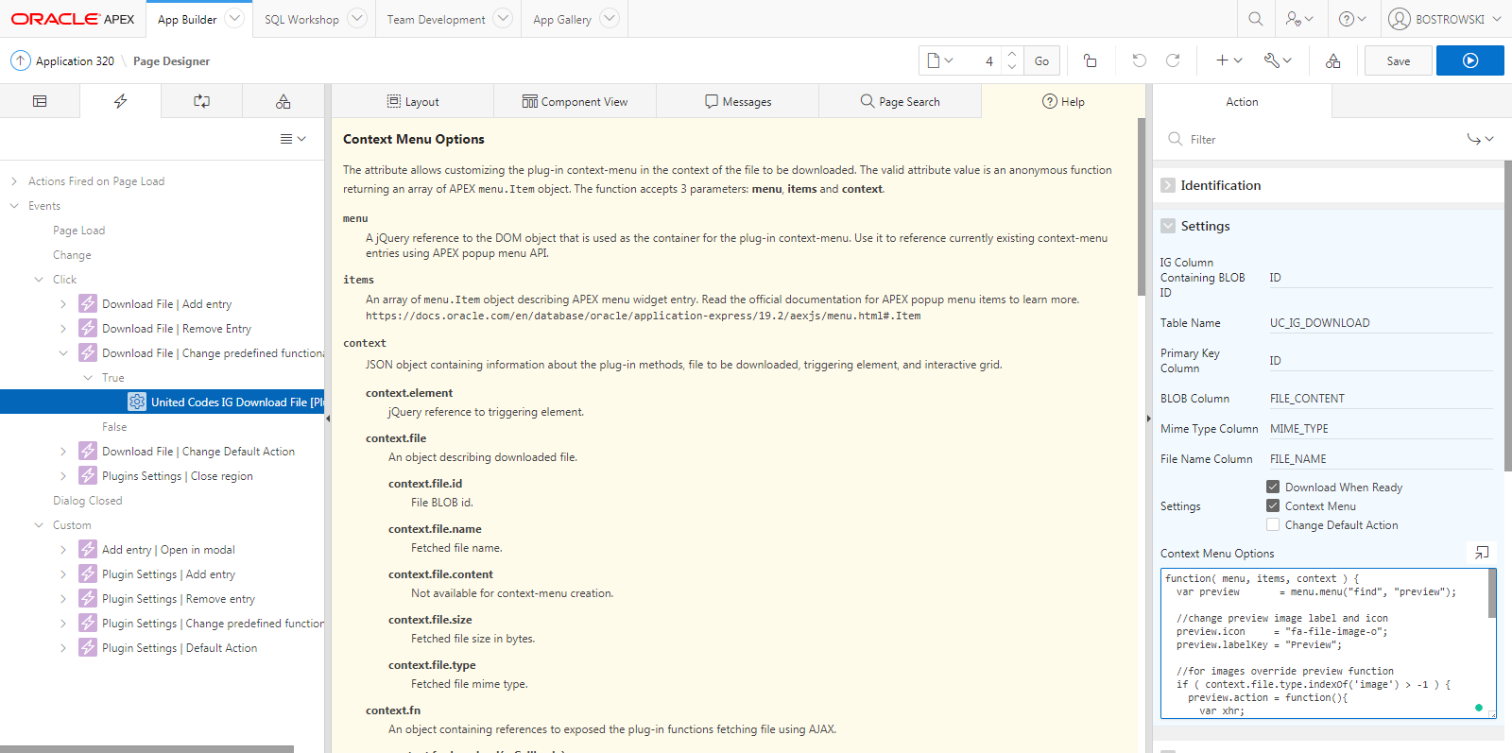1512x753 pixels.
Task: Switch to the Layout tab
Action: click(413, 101)
